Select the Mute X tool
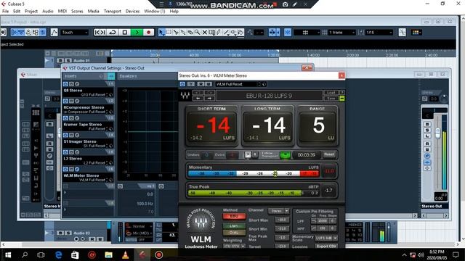 pos(204,32)
